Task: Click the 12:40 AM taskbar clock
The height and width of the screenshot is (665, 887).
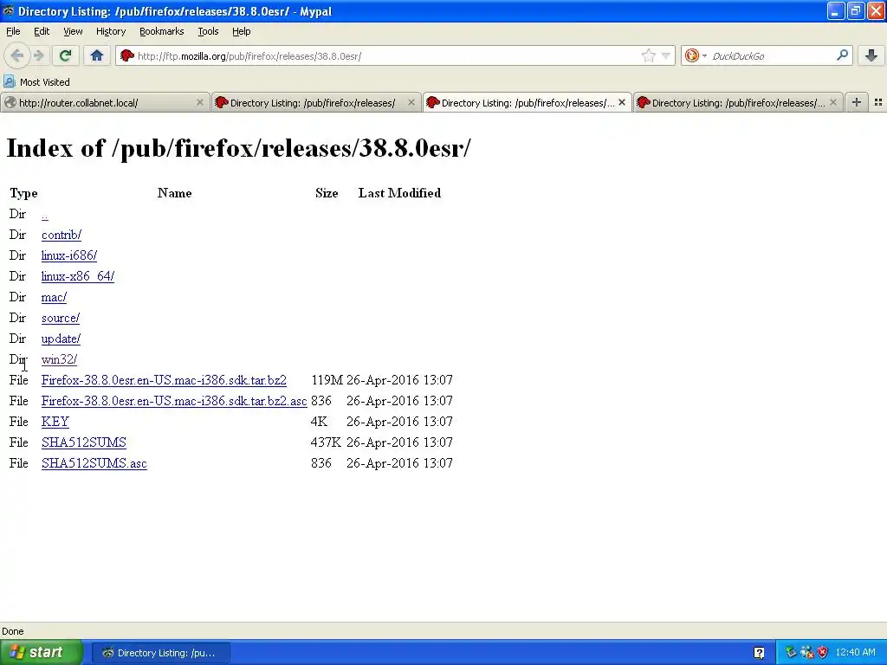Action: click(x=855, y=653)
